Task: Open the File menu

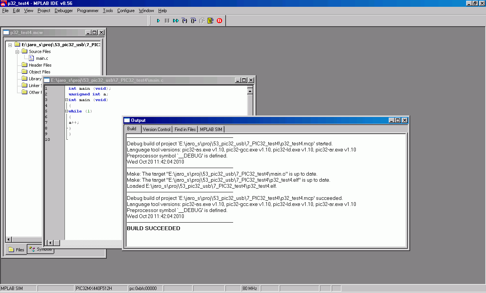Action: [5, 11]
